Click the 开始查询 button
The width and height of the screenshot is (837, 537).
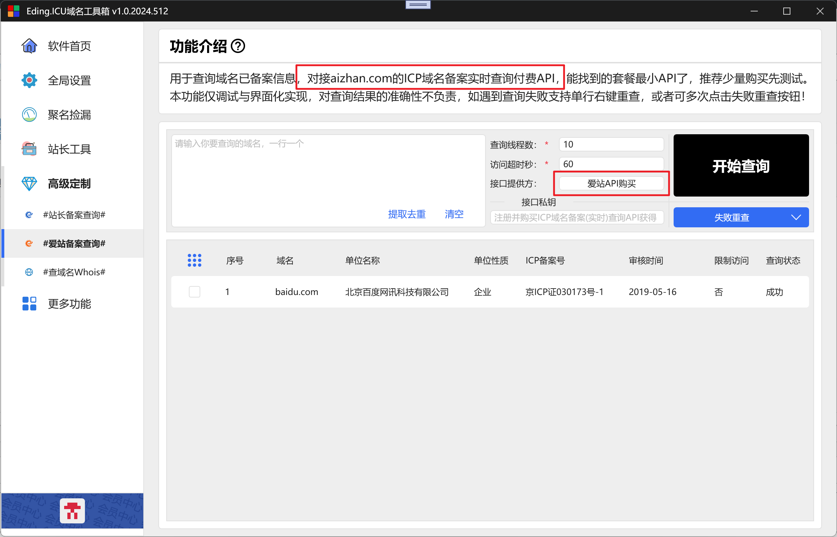[741, 165]
